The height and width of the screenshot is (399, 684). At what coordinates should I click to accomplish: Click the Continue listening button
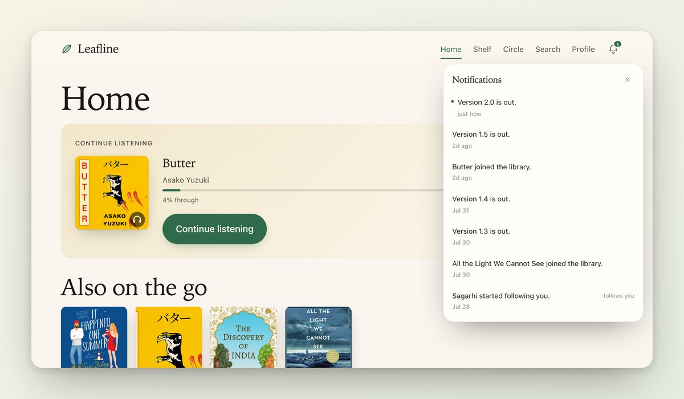click(214, 229)
